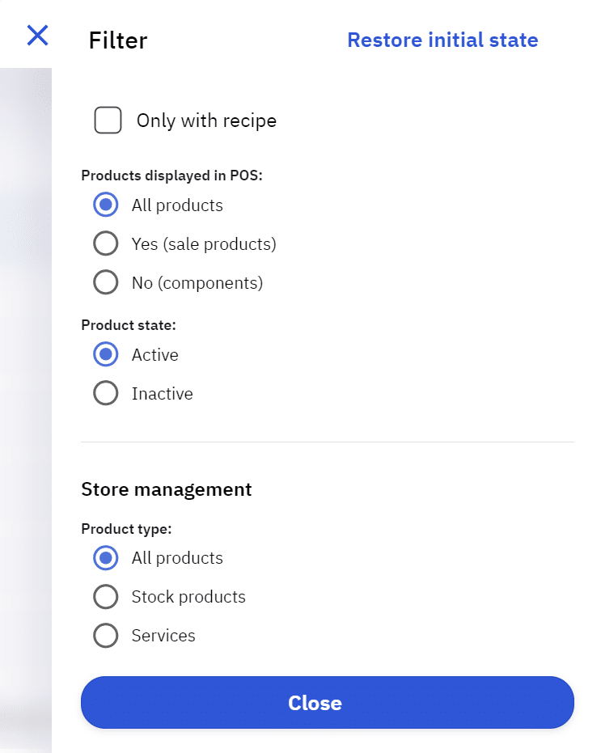Pick the Services product type
This screenshot has height=753, width=601.
106,636
